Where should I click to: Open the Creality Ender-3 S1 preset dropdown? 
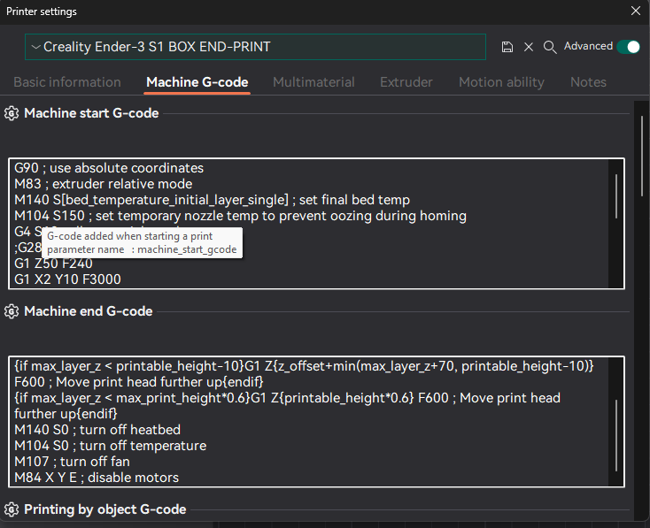point(255,47)
